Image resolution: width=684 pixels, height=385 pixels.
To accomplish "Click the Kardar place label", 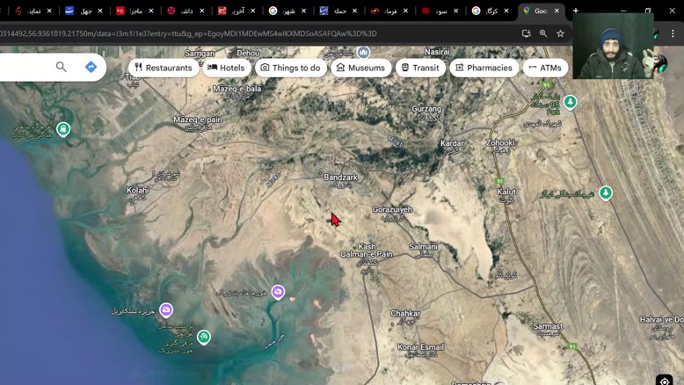I will pos(452,143).
